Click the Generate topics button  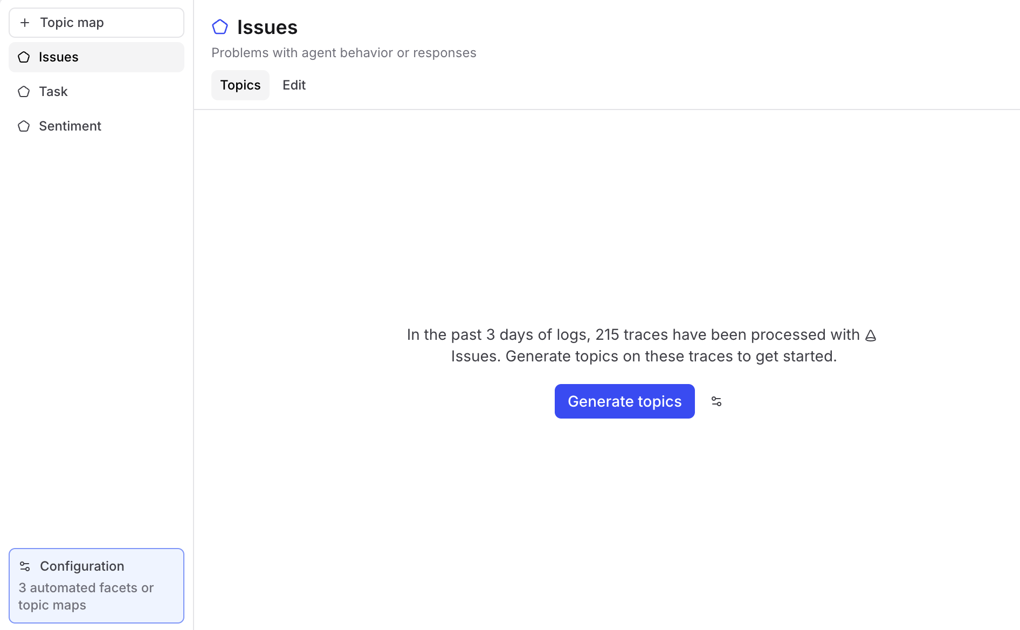[x=624, y=401]
